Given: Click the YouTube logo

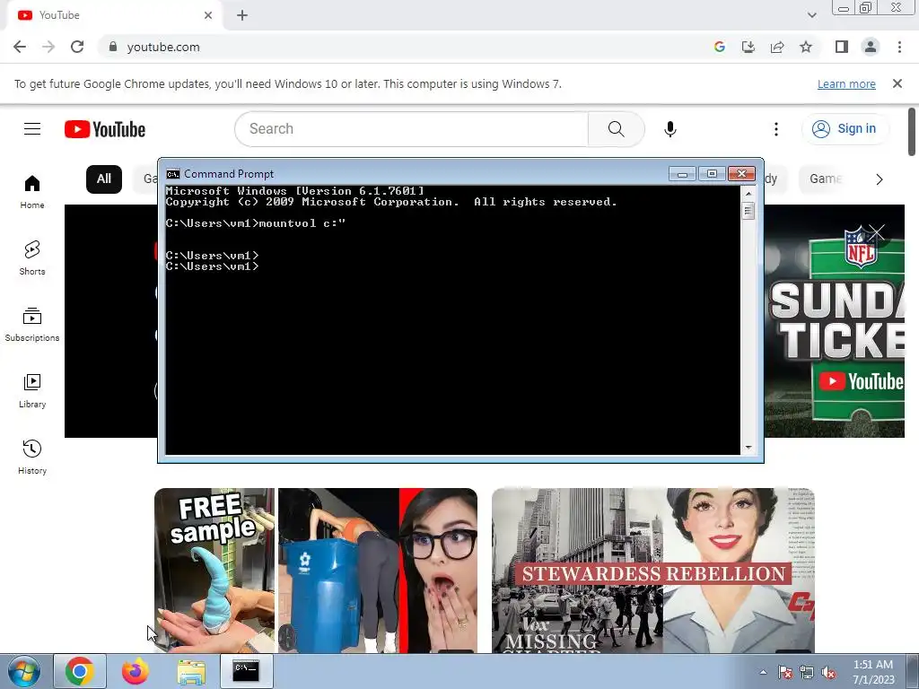Looking at the screenshot, I should pos(105,129).
